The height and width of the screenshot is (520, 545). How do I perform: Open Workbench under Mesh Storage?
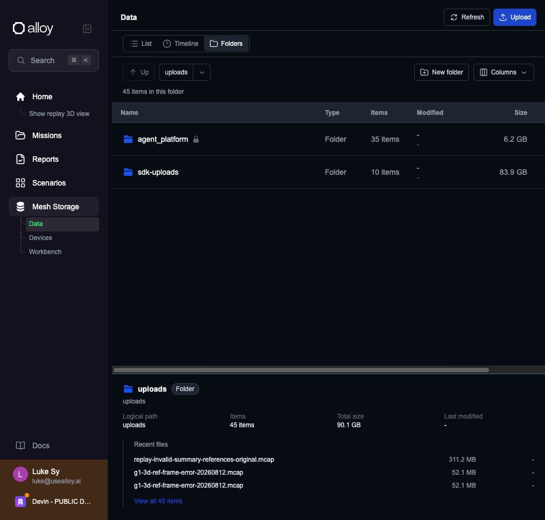pyautogui.click(x=45, y=252)
